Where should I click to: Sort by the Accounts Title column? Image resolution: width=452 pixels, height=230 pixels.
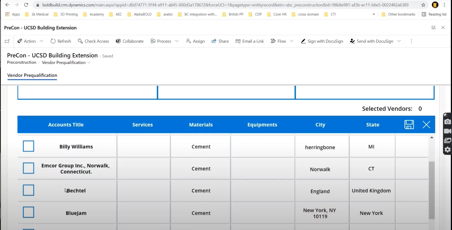(66, 125)
